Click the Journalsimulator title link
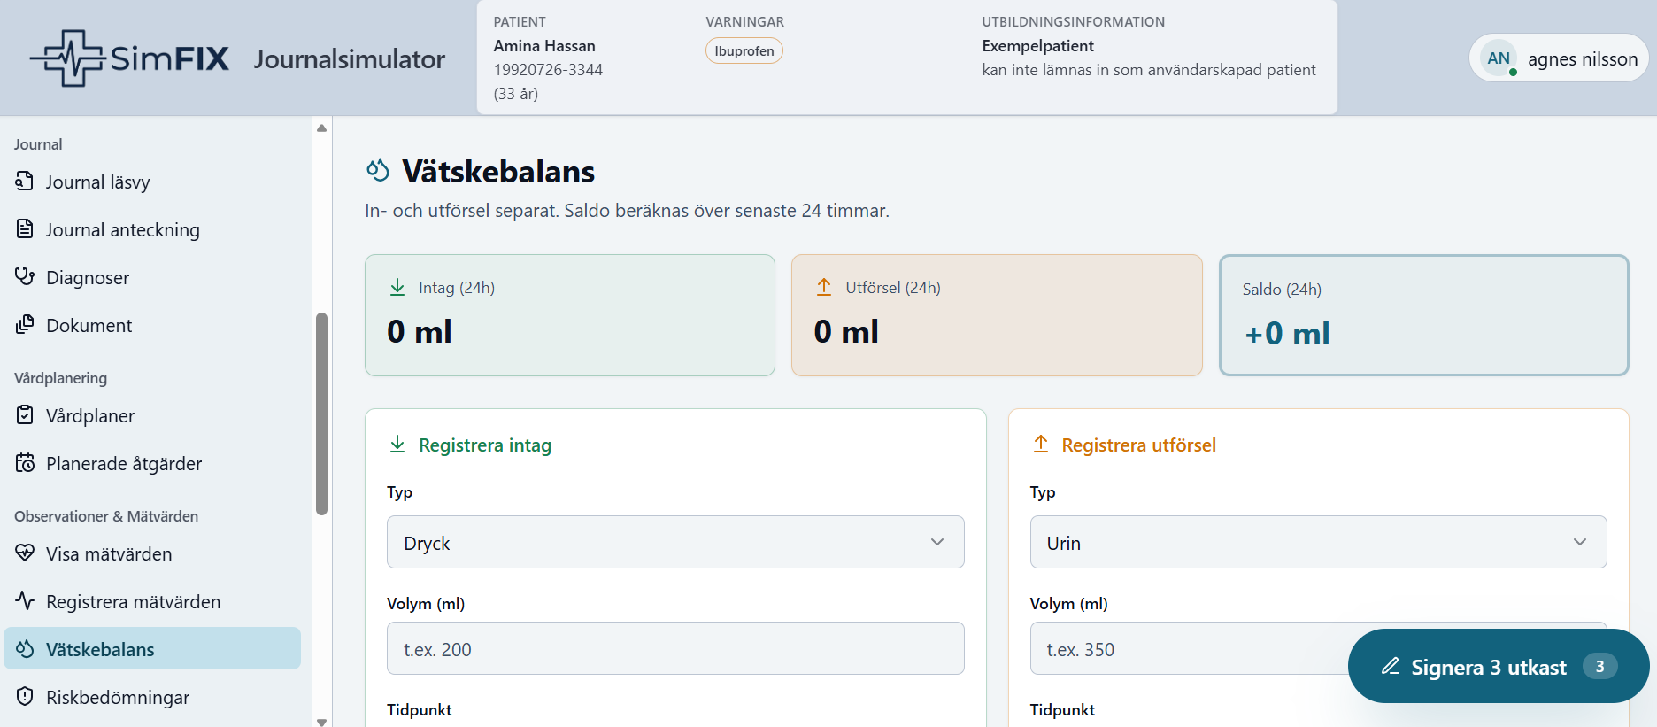The height and width of the screenshot is (727, 1657). [x=349, y=59]
